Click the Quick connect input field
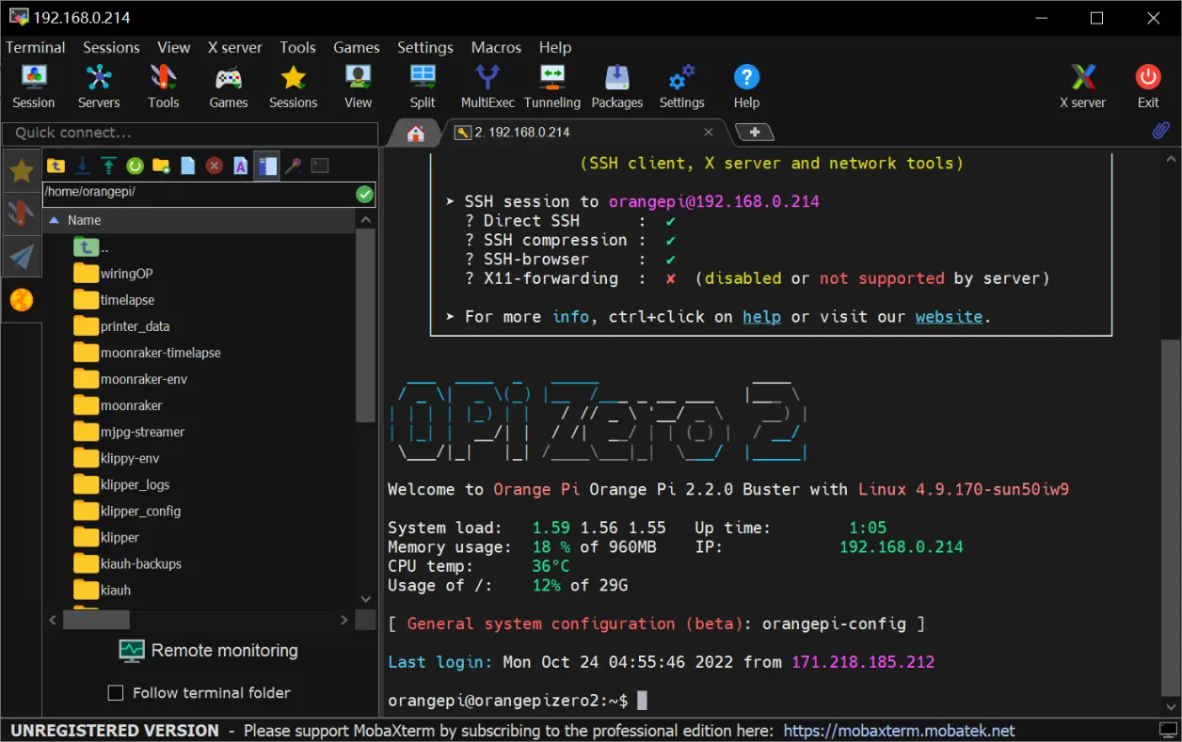Image resolution: width=1182 pixels, height=742 pixels. click(x=189, y=133)
